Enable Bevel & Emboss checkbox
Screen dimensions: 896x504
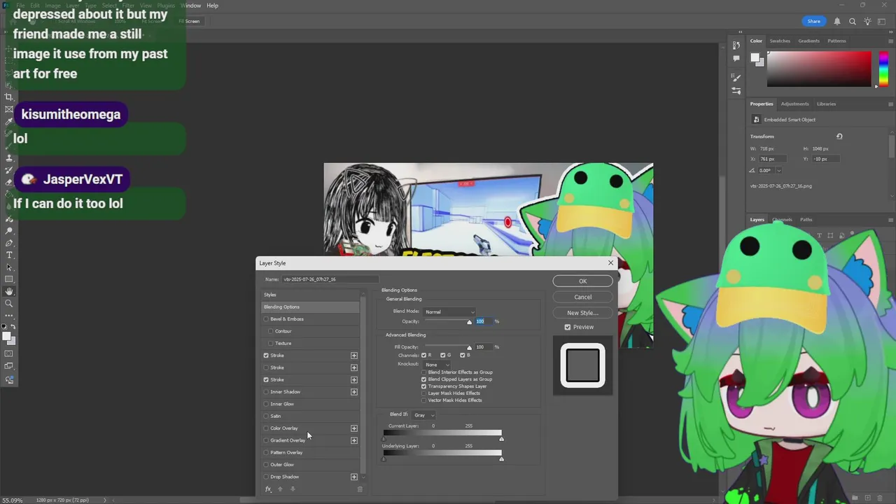coord(266,319)
